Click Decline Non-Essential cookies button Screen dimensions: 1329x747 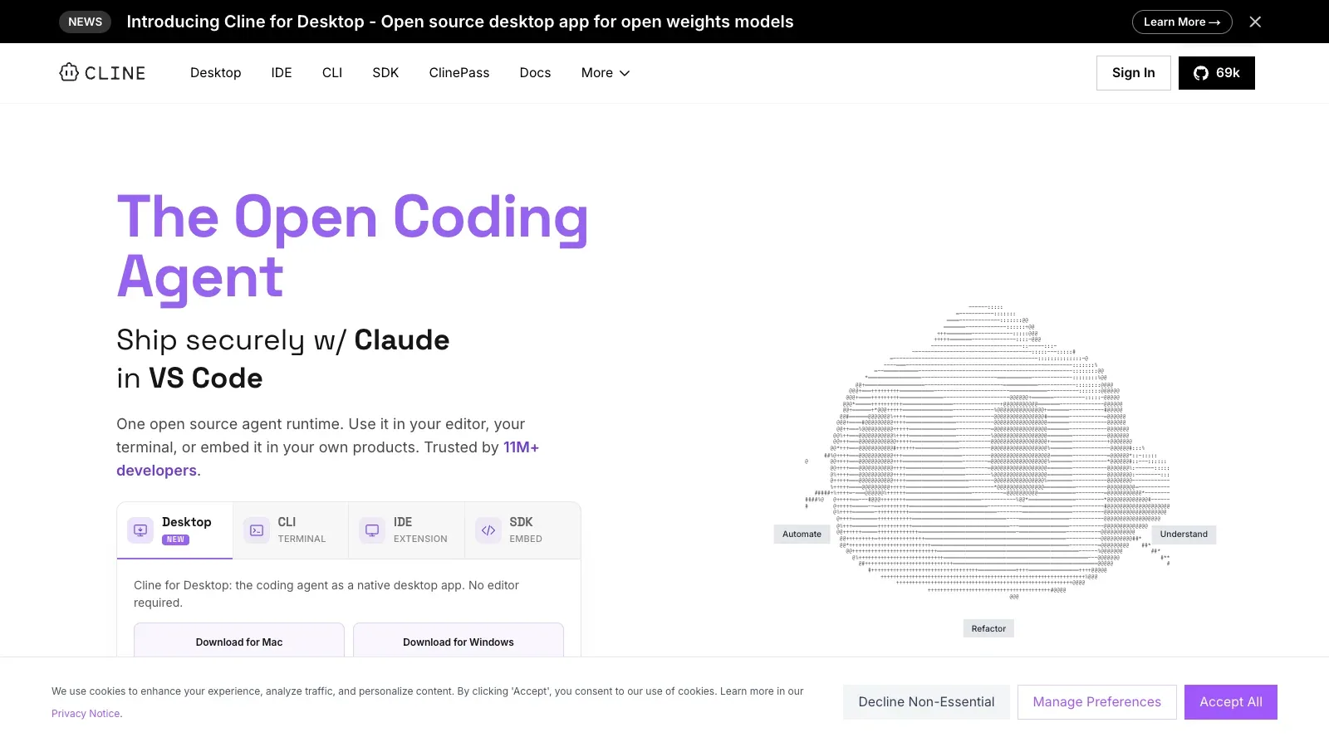[926, 702]
